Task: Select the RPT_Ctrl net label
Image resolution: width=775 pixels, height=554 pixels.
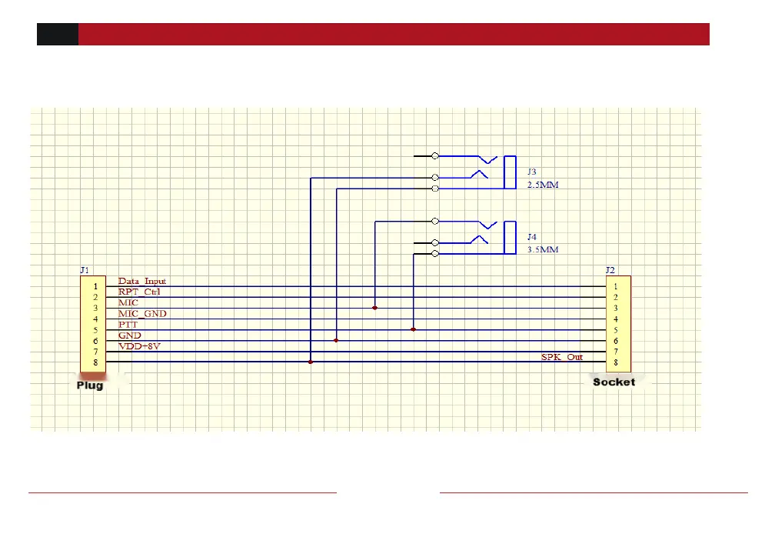Action: (x=139, y=292)
